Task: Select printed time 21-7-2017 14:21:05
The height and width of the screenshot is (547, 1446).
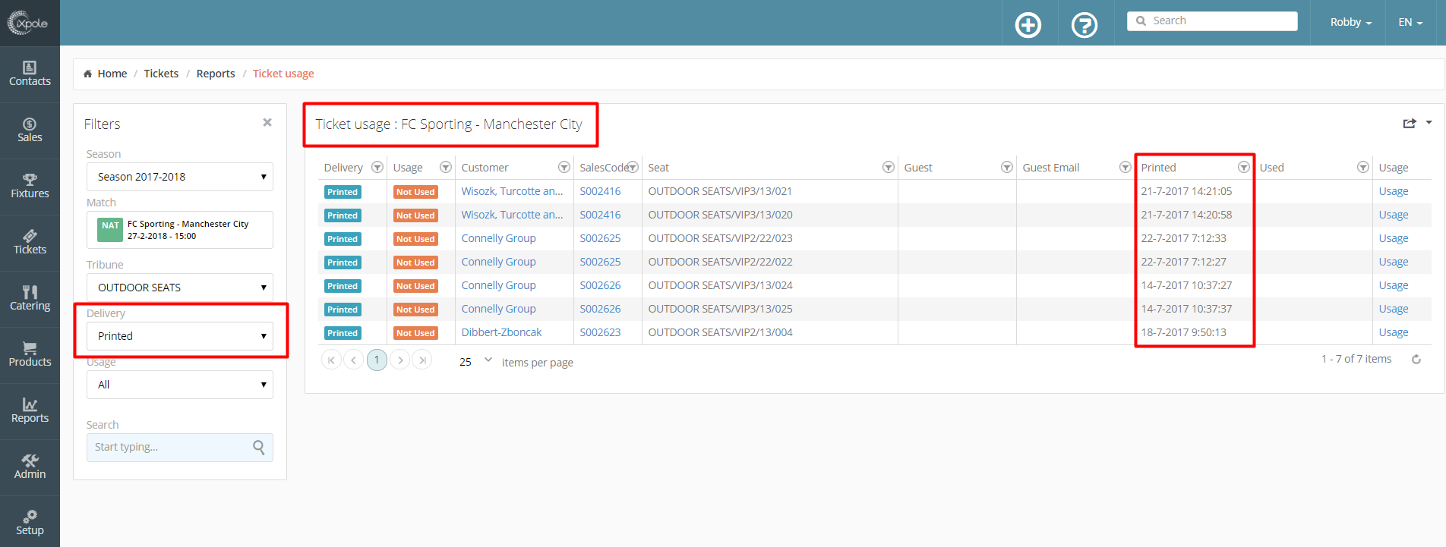Action: click(x=1186, y=191)
